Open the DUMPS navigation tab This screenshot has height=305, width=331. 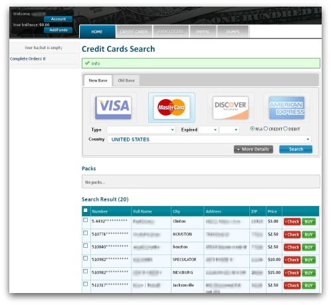[x=233, y=32]
